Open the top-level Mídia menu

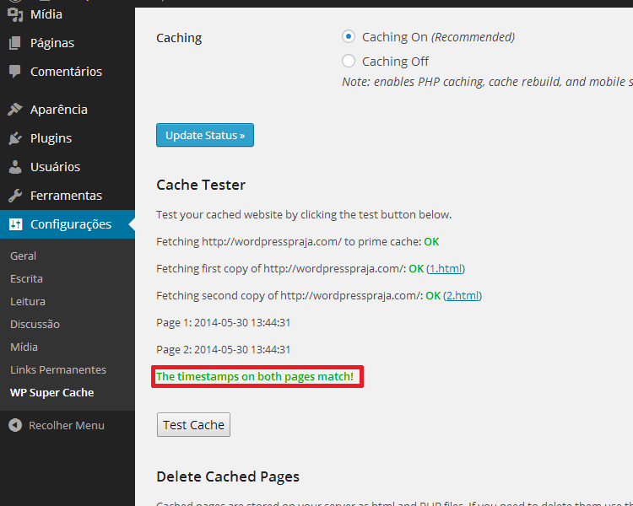(x=68, y=14)
